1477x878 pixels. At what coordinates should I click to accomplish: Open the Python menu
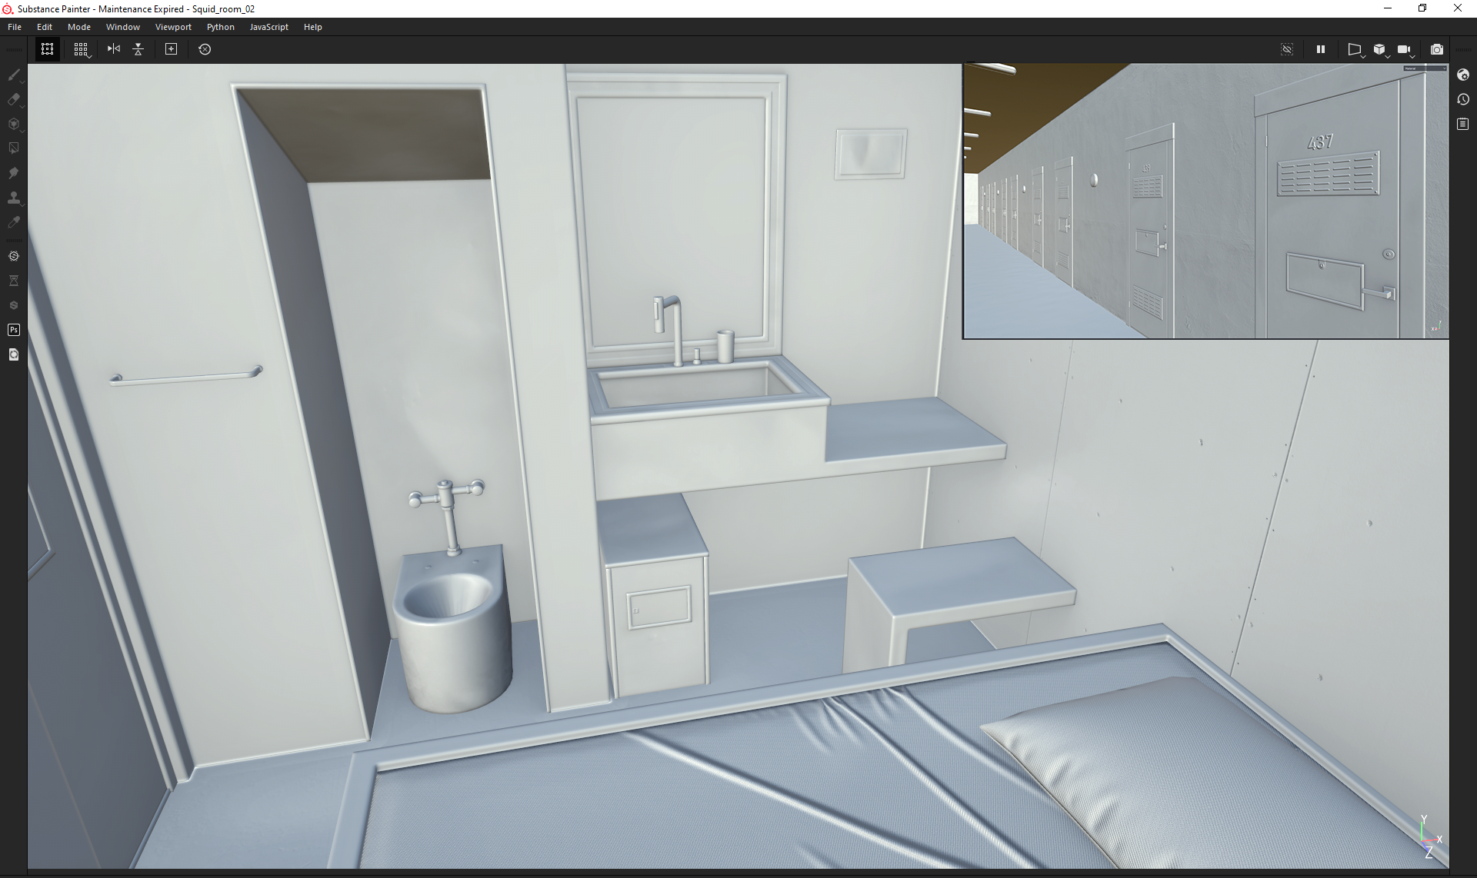(x=221, y=26)
